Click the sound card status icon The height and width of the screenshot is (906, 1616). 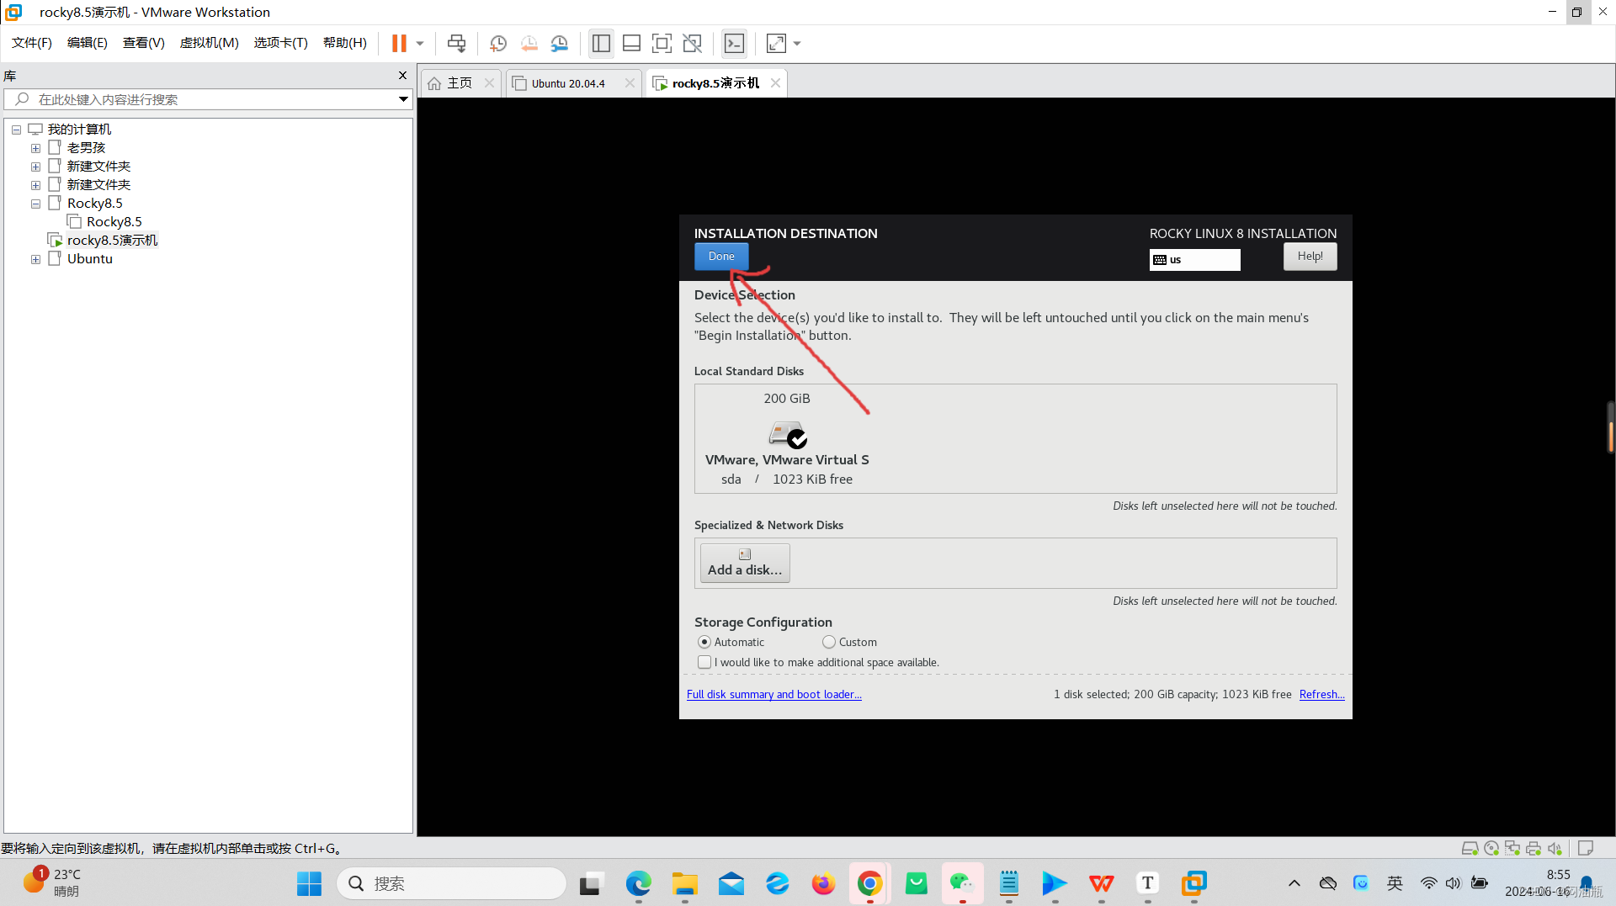1555,848
